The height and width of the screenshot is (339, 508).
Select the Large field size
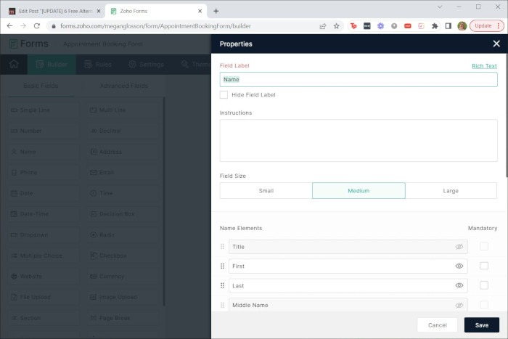coord(451,191)
